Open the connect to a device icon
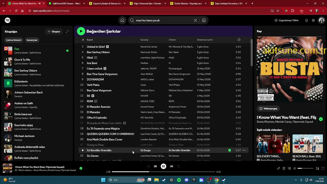 point(289,168)
